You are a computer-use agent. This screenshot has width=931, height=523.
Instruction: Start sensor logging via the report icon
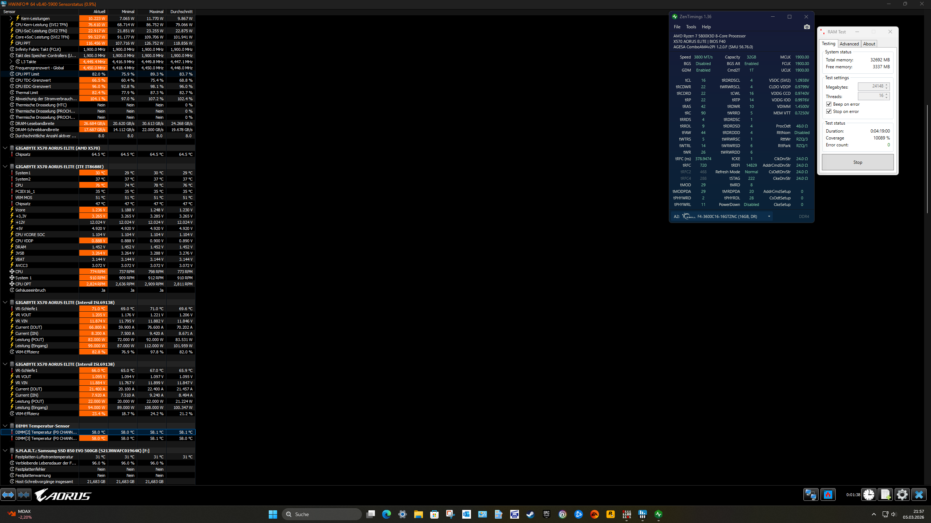coord(885,495)
